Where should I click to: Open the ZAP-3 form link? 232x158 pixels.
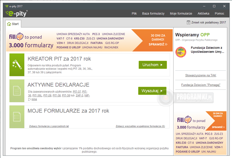(x=79, y=95)
